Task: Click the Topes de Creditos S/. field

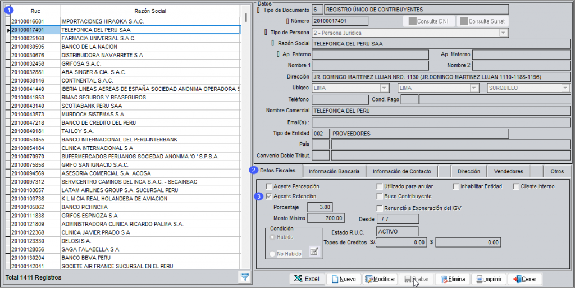Action: (x=401, y=242)
